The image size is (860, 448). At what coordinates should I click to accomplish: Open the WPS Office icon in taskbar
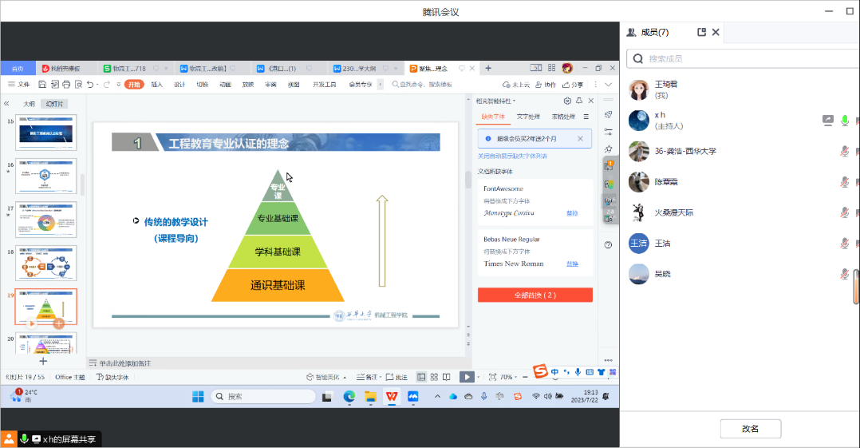[x=392, y=396]
